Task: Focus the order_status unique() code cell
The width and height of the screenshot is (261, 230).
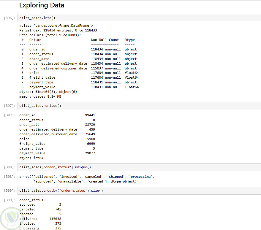Action: click(140, 167)
